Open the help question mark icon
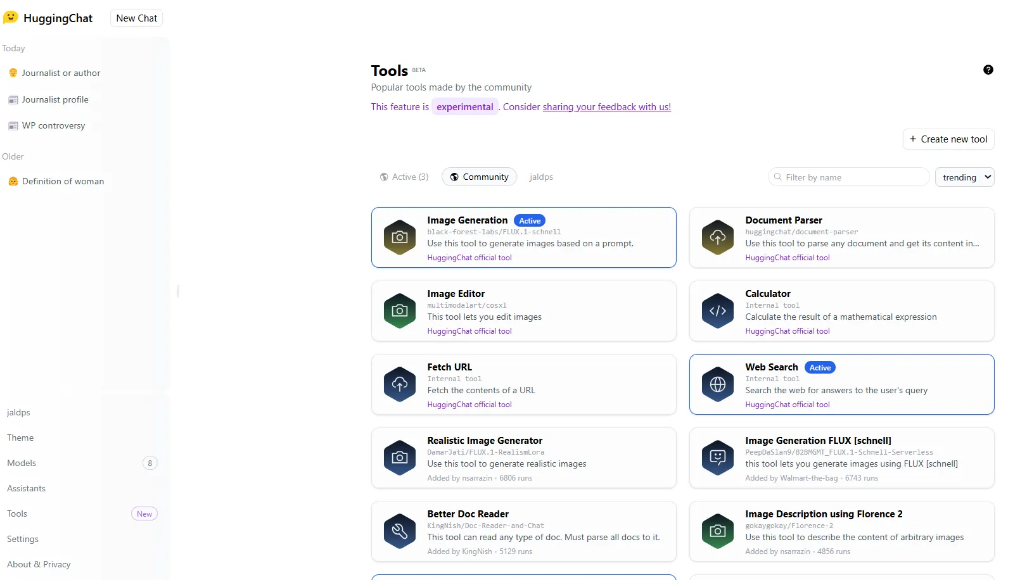Image resolution: width=1027 pixels, height=580 pixels. point(988,70)
